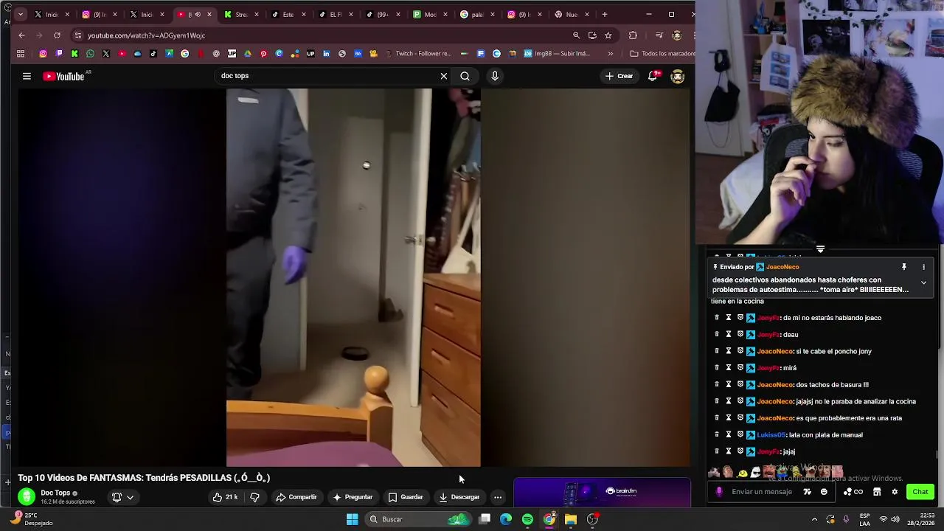Viewport: 944px width, 531px height.
Task: Open the media controls icon in toolbar
Action: coord(659,35)
